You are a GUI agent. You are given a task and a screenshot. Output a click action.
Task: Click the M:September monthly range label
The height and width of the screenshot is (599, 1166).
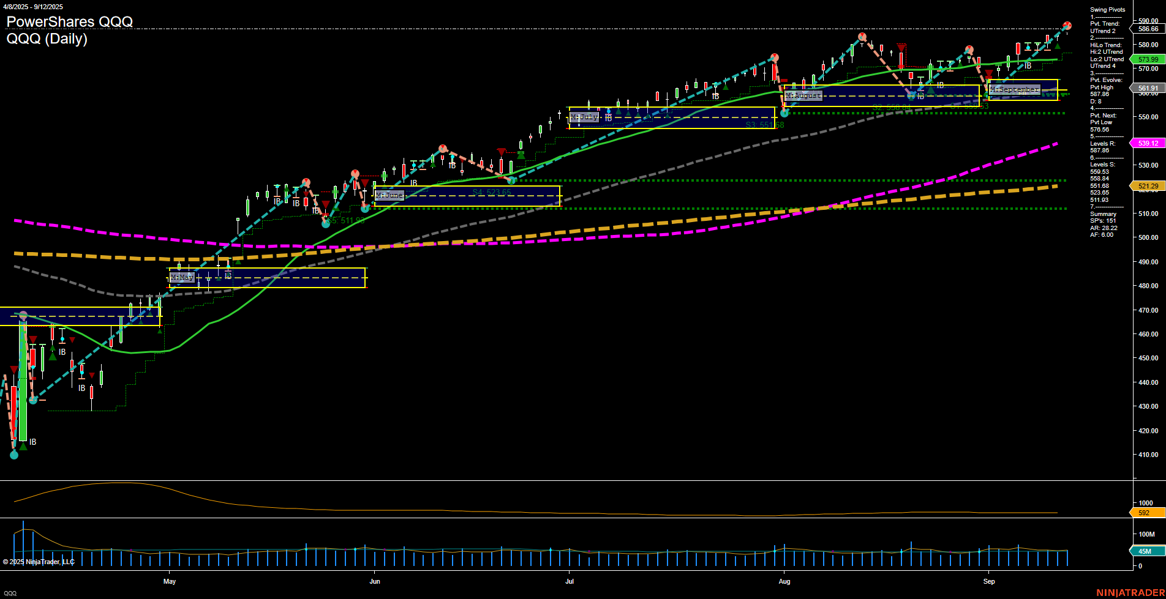[1015, 89]
